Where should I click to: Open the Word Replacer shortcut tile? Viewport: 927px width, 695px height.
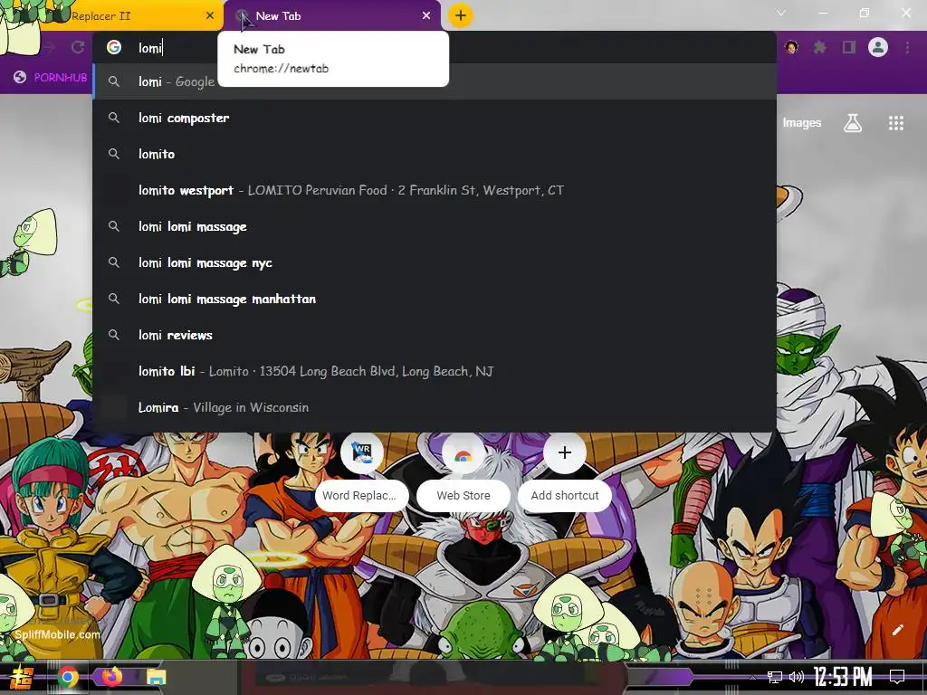(362, 472)
